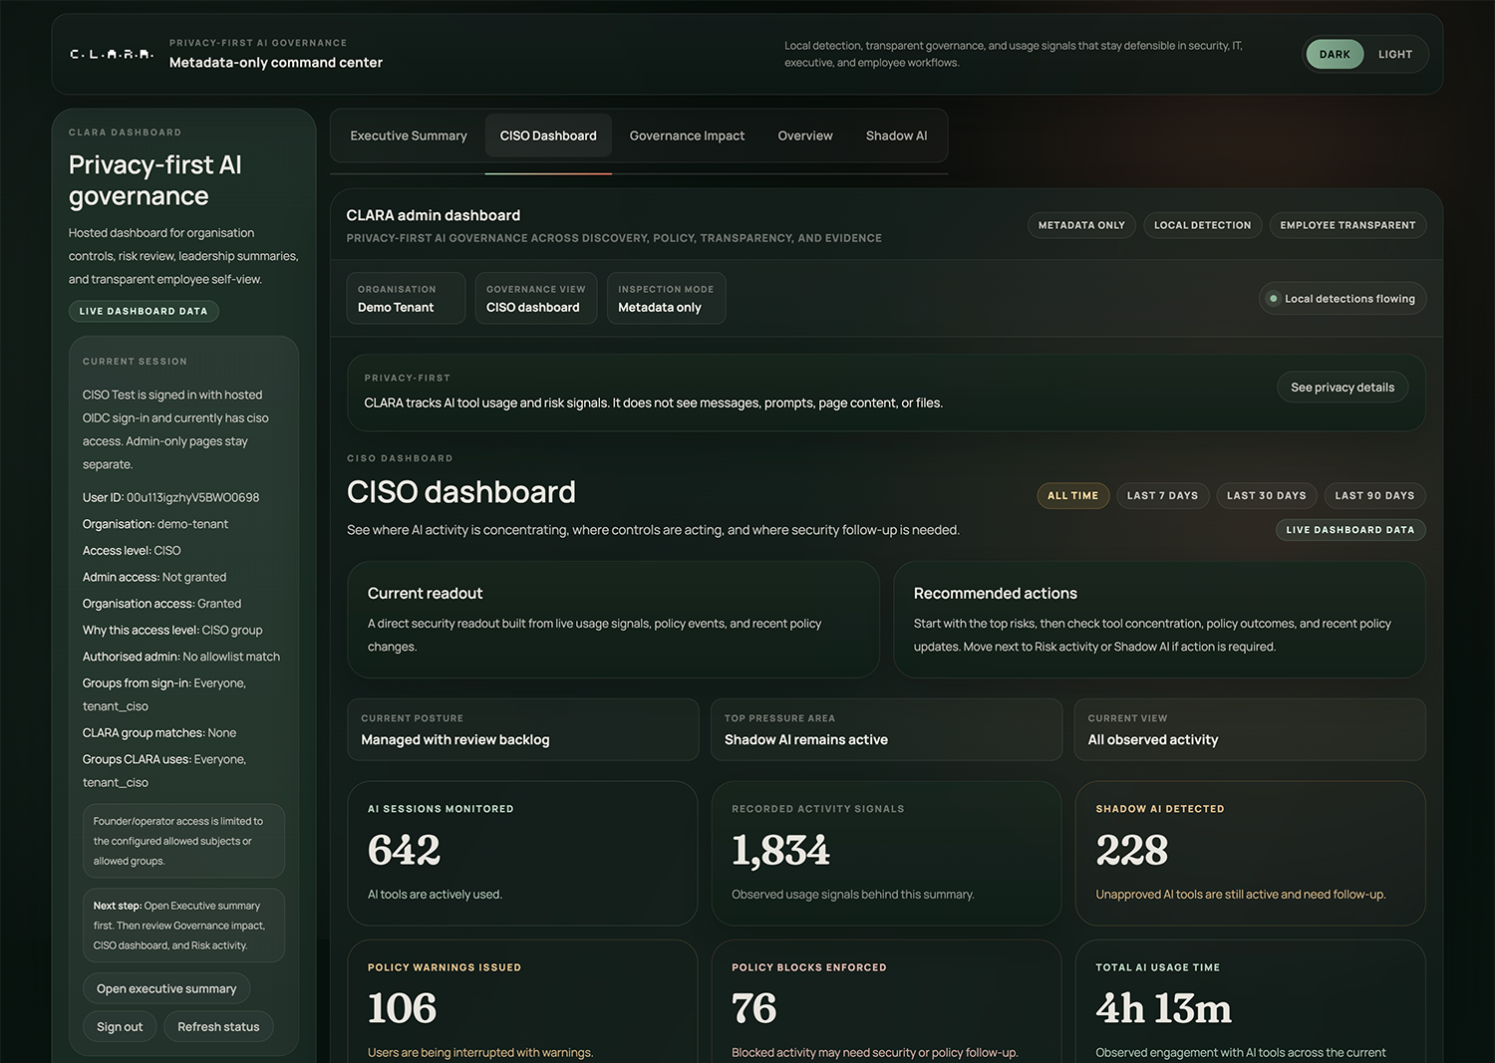The image size is (1495, 1063).
Task: Click the LIVE DASHBOARD DATA badge in sidebar
Action: [x=144, y=311]
